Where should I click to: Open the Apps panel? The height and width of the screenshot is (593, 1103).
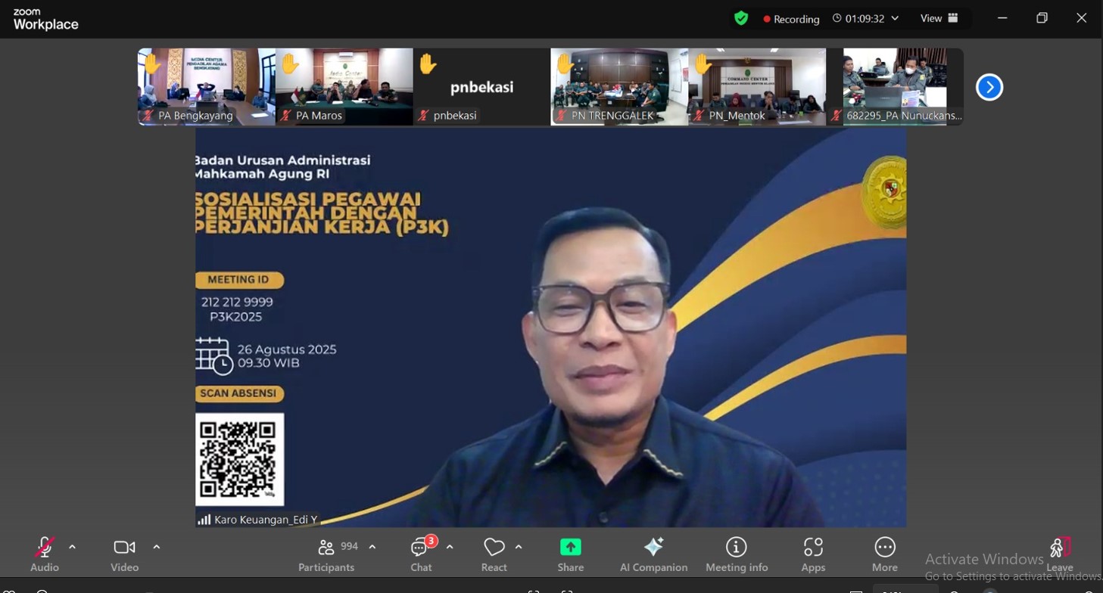tap(813, 554)
